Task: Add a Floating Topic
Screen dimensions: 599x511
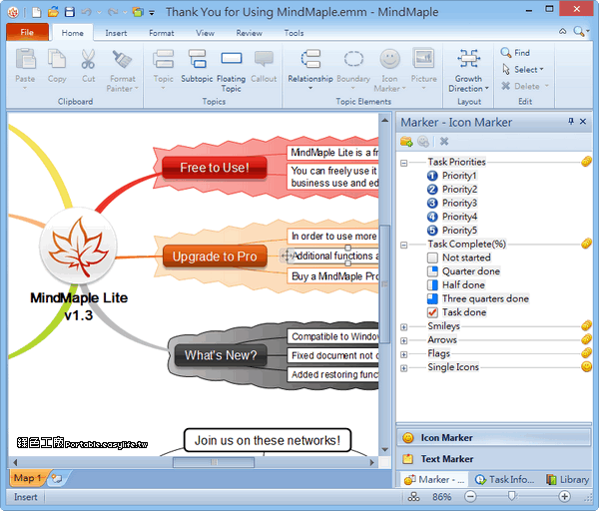Action: (x=232, y=71)
